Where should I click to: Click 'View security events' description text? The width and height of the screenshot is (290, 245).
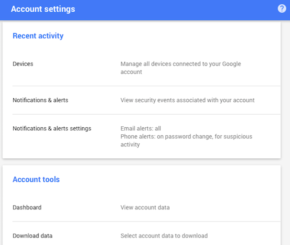coord(187,100)
